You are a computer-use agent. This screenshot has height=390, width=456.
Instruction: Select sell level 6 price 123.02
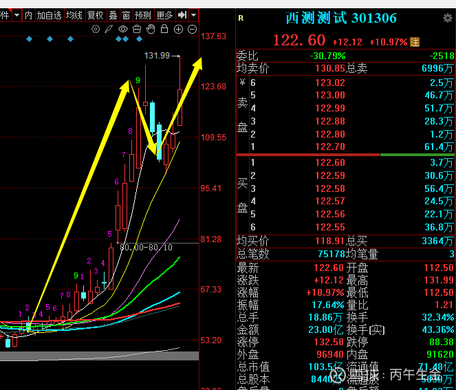click(330, 83)
